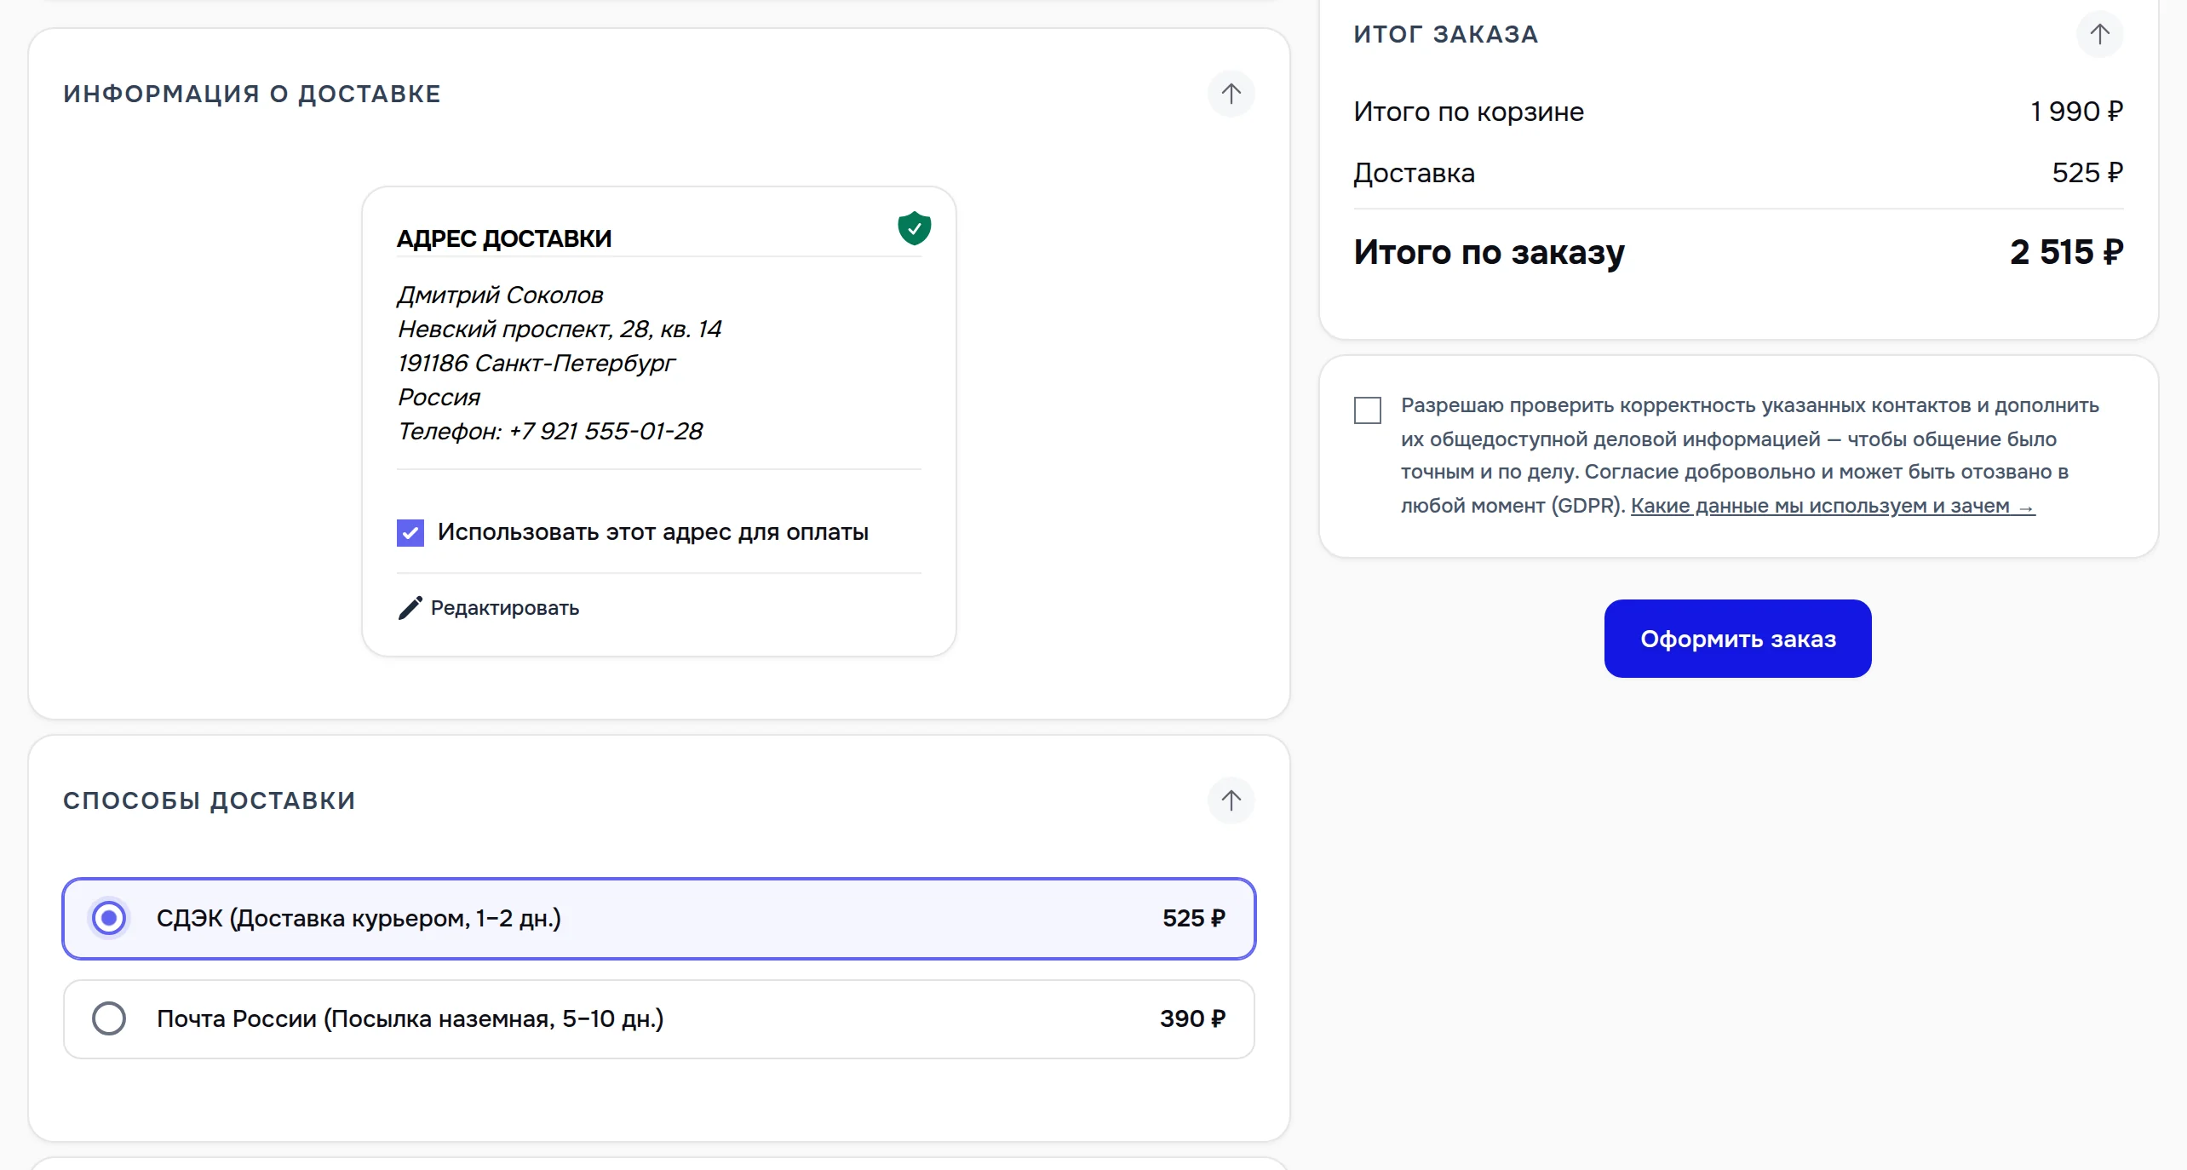This screenshot has height=1170, width=2187.
Task: Click the СДЭК 525 ₽ price
Action: click(x=1194, y=918)
